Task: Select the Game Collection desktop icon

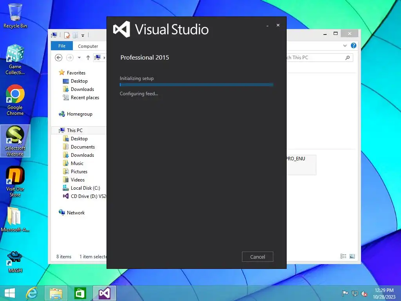Action: (x=15, y=60)
